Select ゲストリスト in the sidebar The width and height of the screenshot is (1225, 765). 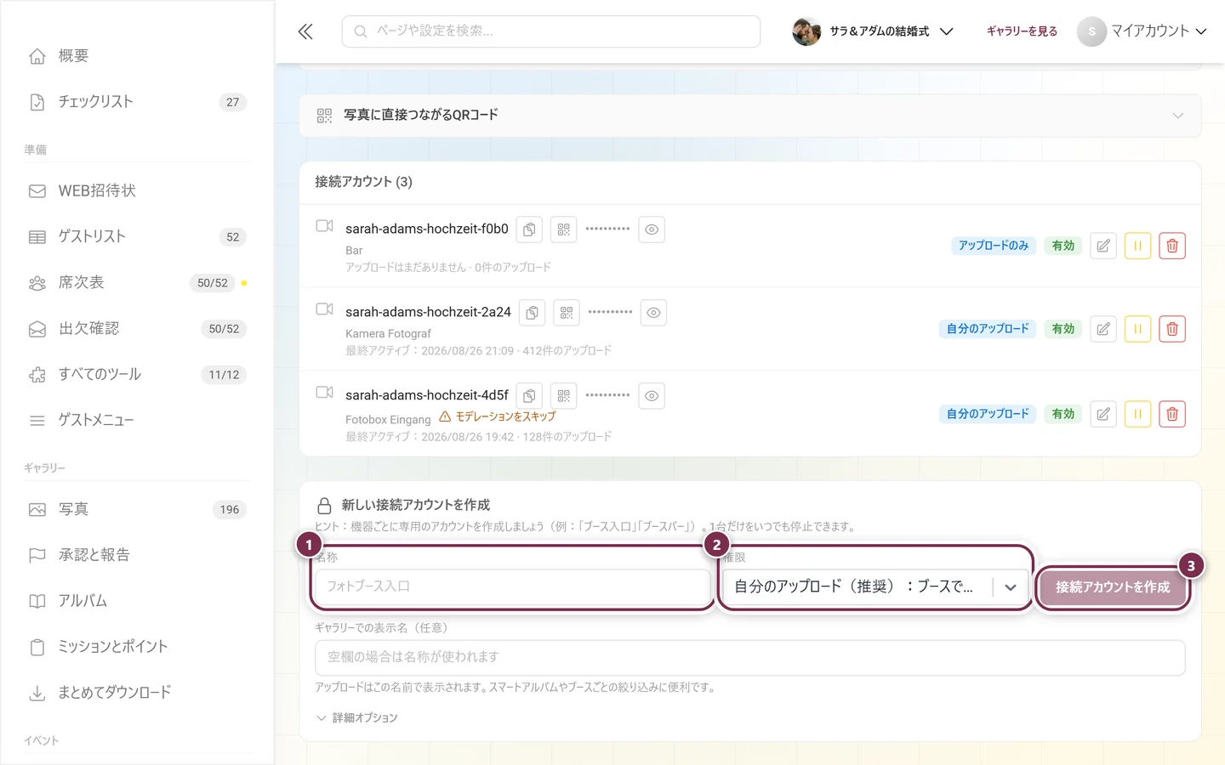tap(138, 237)
